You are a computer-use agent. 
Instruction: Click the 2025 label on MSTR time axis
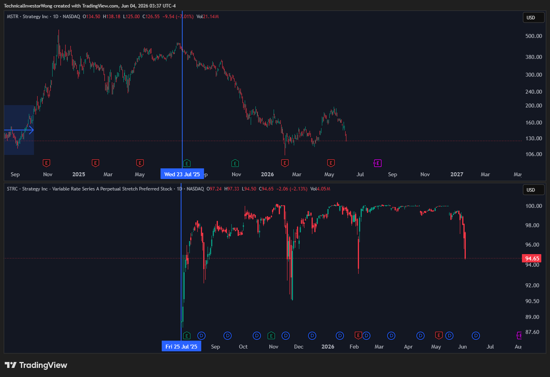(x=79, y=174)
